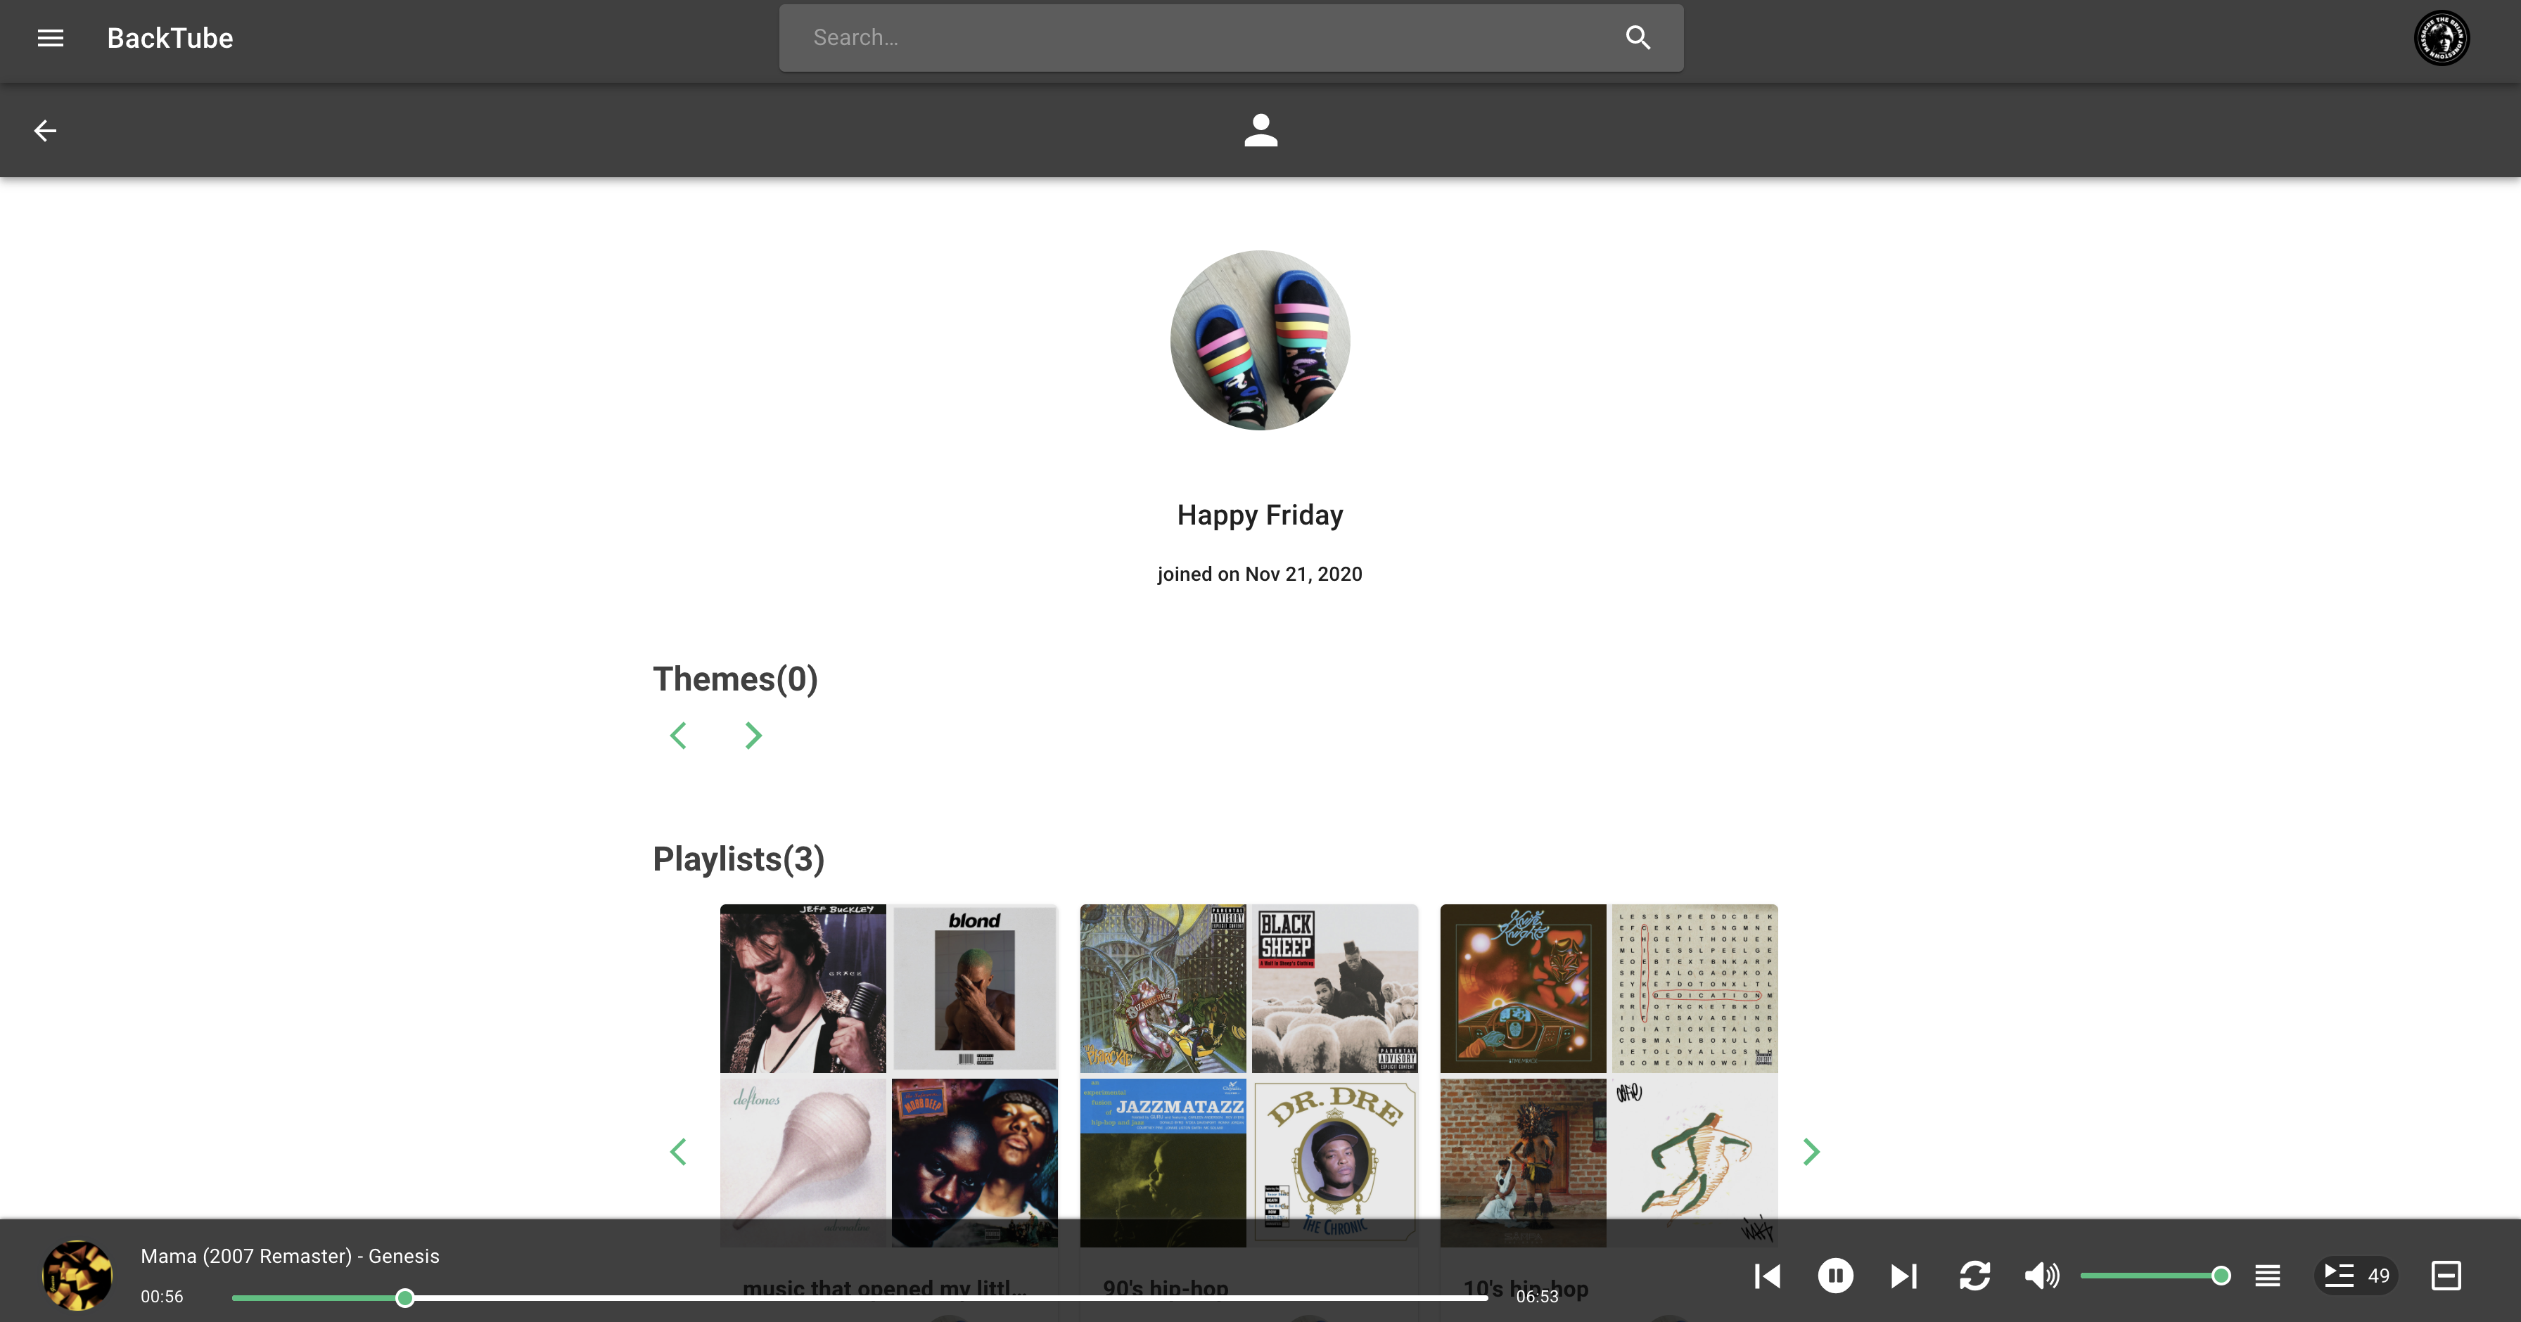This screenshot has width=2521, height=1322.
Task: Click the search magnifier icon
Action: [x=1638, y=38]
